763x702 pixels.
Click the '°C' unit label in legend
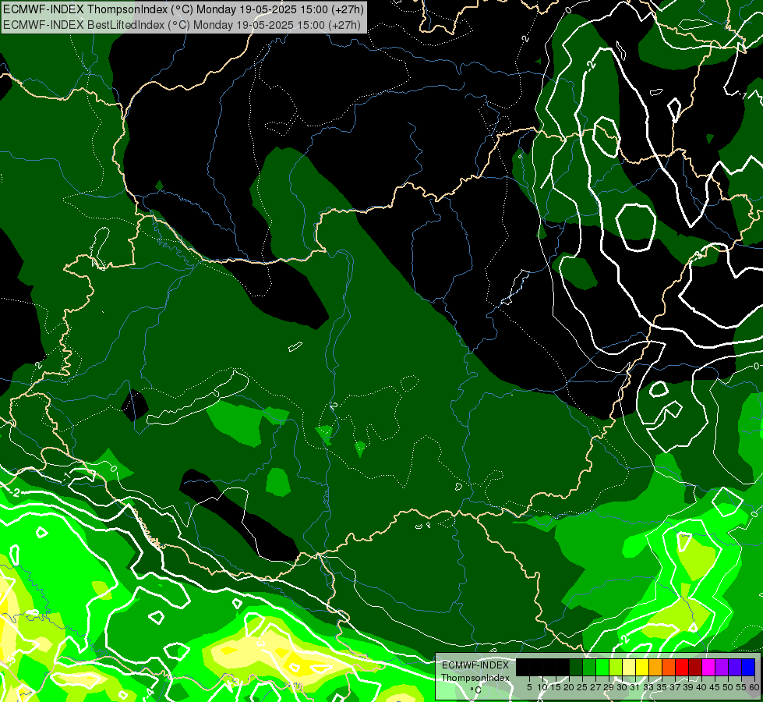click(x=476, y=690)
